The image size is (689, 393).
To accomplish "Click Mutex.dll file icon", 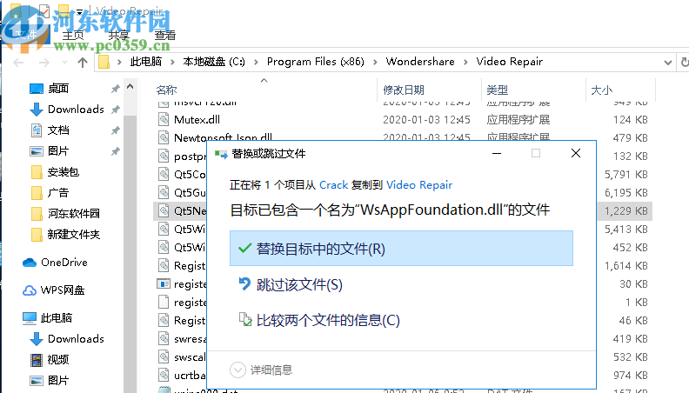I will [x=164, y=119].
